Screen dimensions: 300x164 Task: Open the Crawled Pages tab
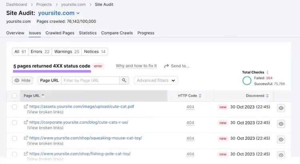coord(60,33)
